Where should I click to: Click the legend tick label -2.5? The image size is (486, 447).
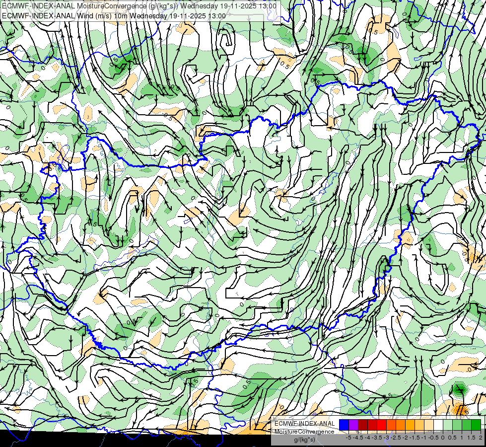click(396, 438)
